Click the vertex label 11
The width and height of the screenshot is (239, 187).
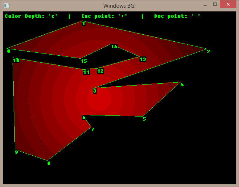pos(86,72)
